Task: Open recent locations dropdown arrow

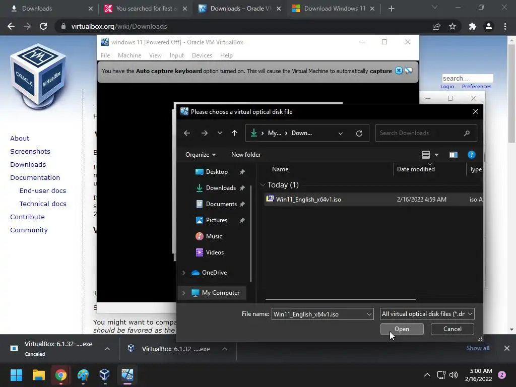Action: tap(220, 133)
